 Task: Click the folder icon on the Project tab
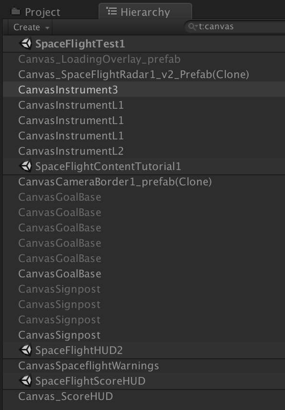17,11
